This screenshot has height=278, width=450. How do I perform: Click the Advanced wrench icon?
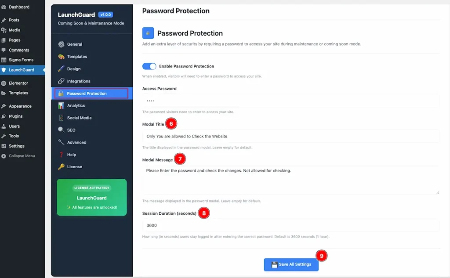pos(61,142)
